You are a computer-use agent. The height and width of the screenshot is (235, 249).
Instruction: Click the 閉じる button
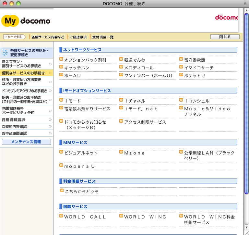click(x=225, y=37)
